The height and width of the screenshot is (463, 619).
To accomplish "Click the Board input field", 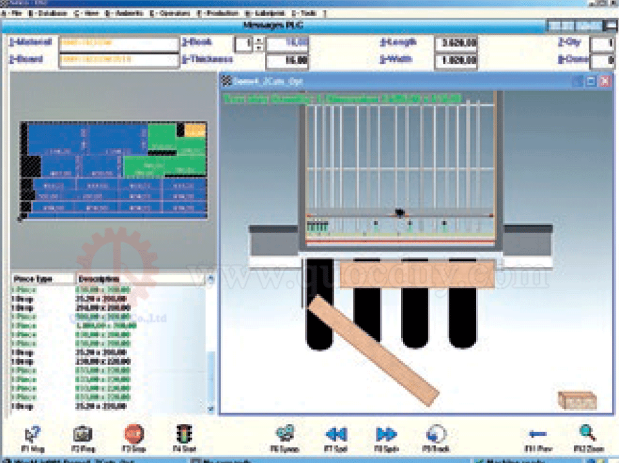I will pos(119,60).
